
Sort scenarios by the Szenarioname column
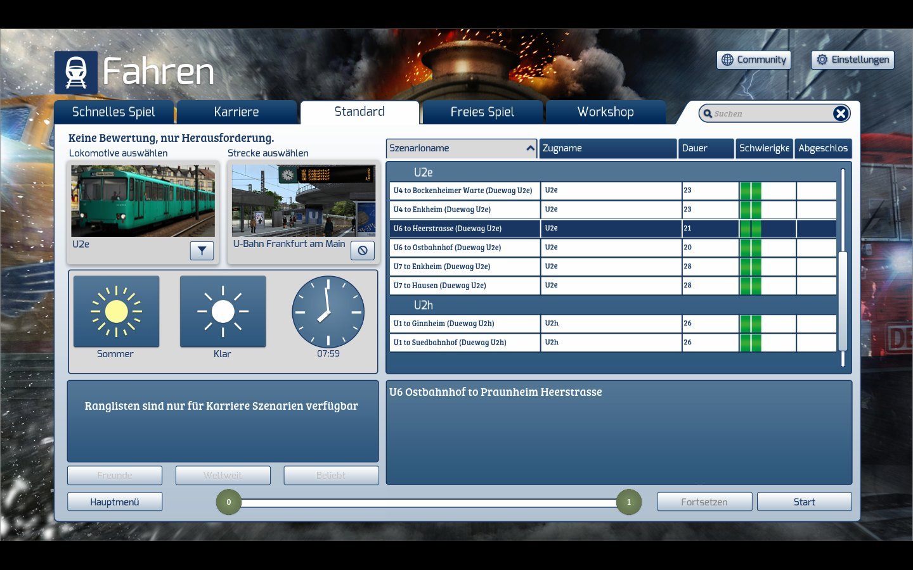pyautogui.click(x=461, y=148)
